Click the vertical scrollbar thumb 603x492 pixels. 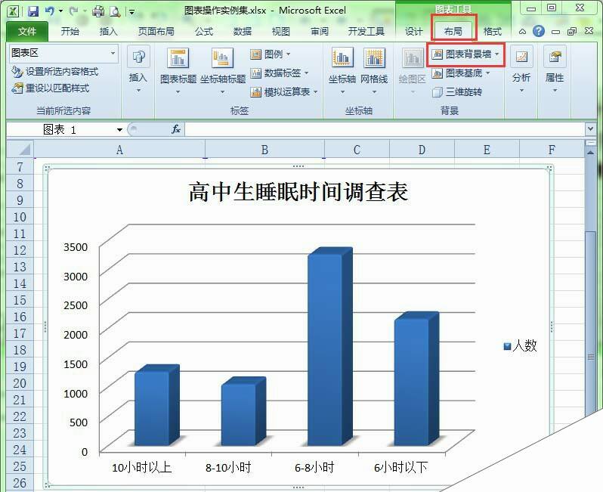tap(590, 325)
